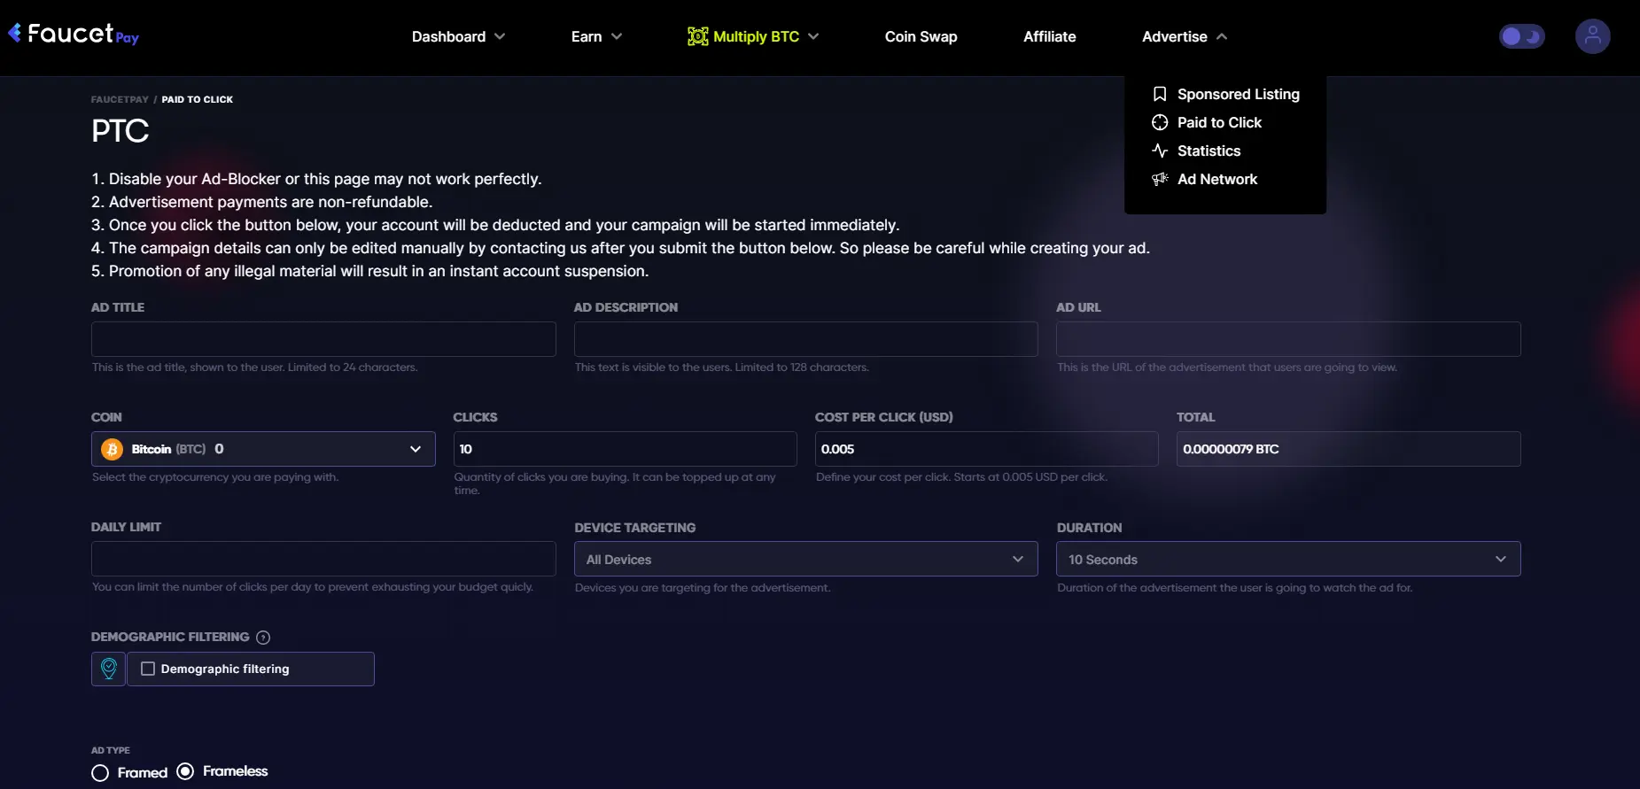Select the Frameless ad type
The width and height of the screenshot is (1640, 789).
[185, 771]
